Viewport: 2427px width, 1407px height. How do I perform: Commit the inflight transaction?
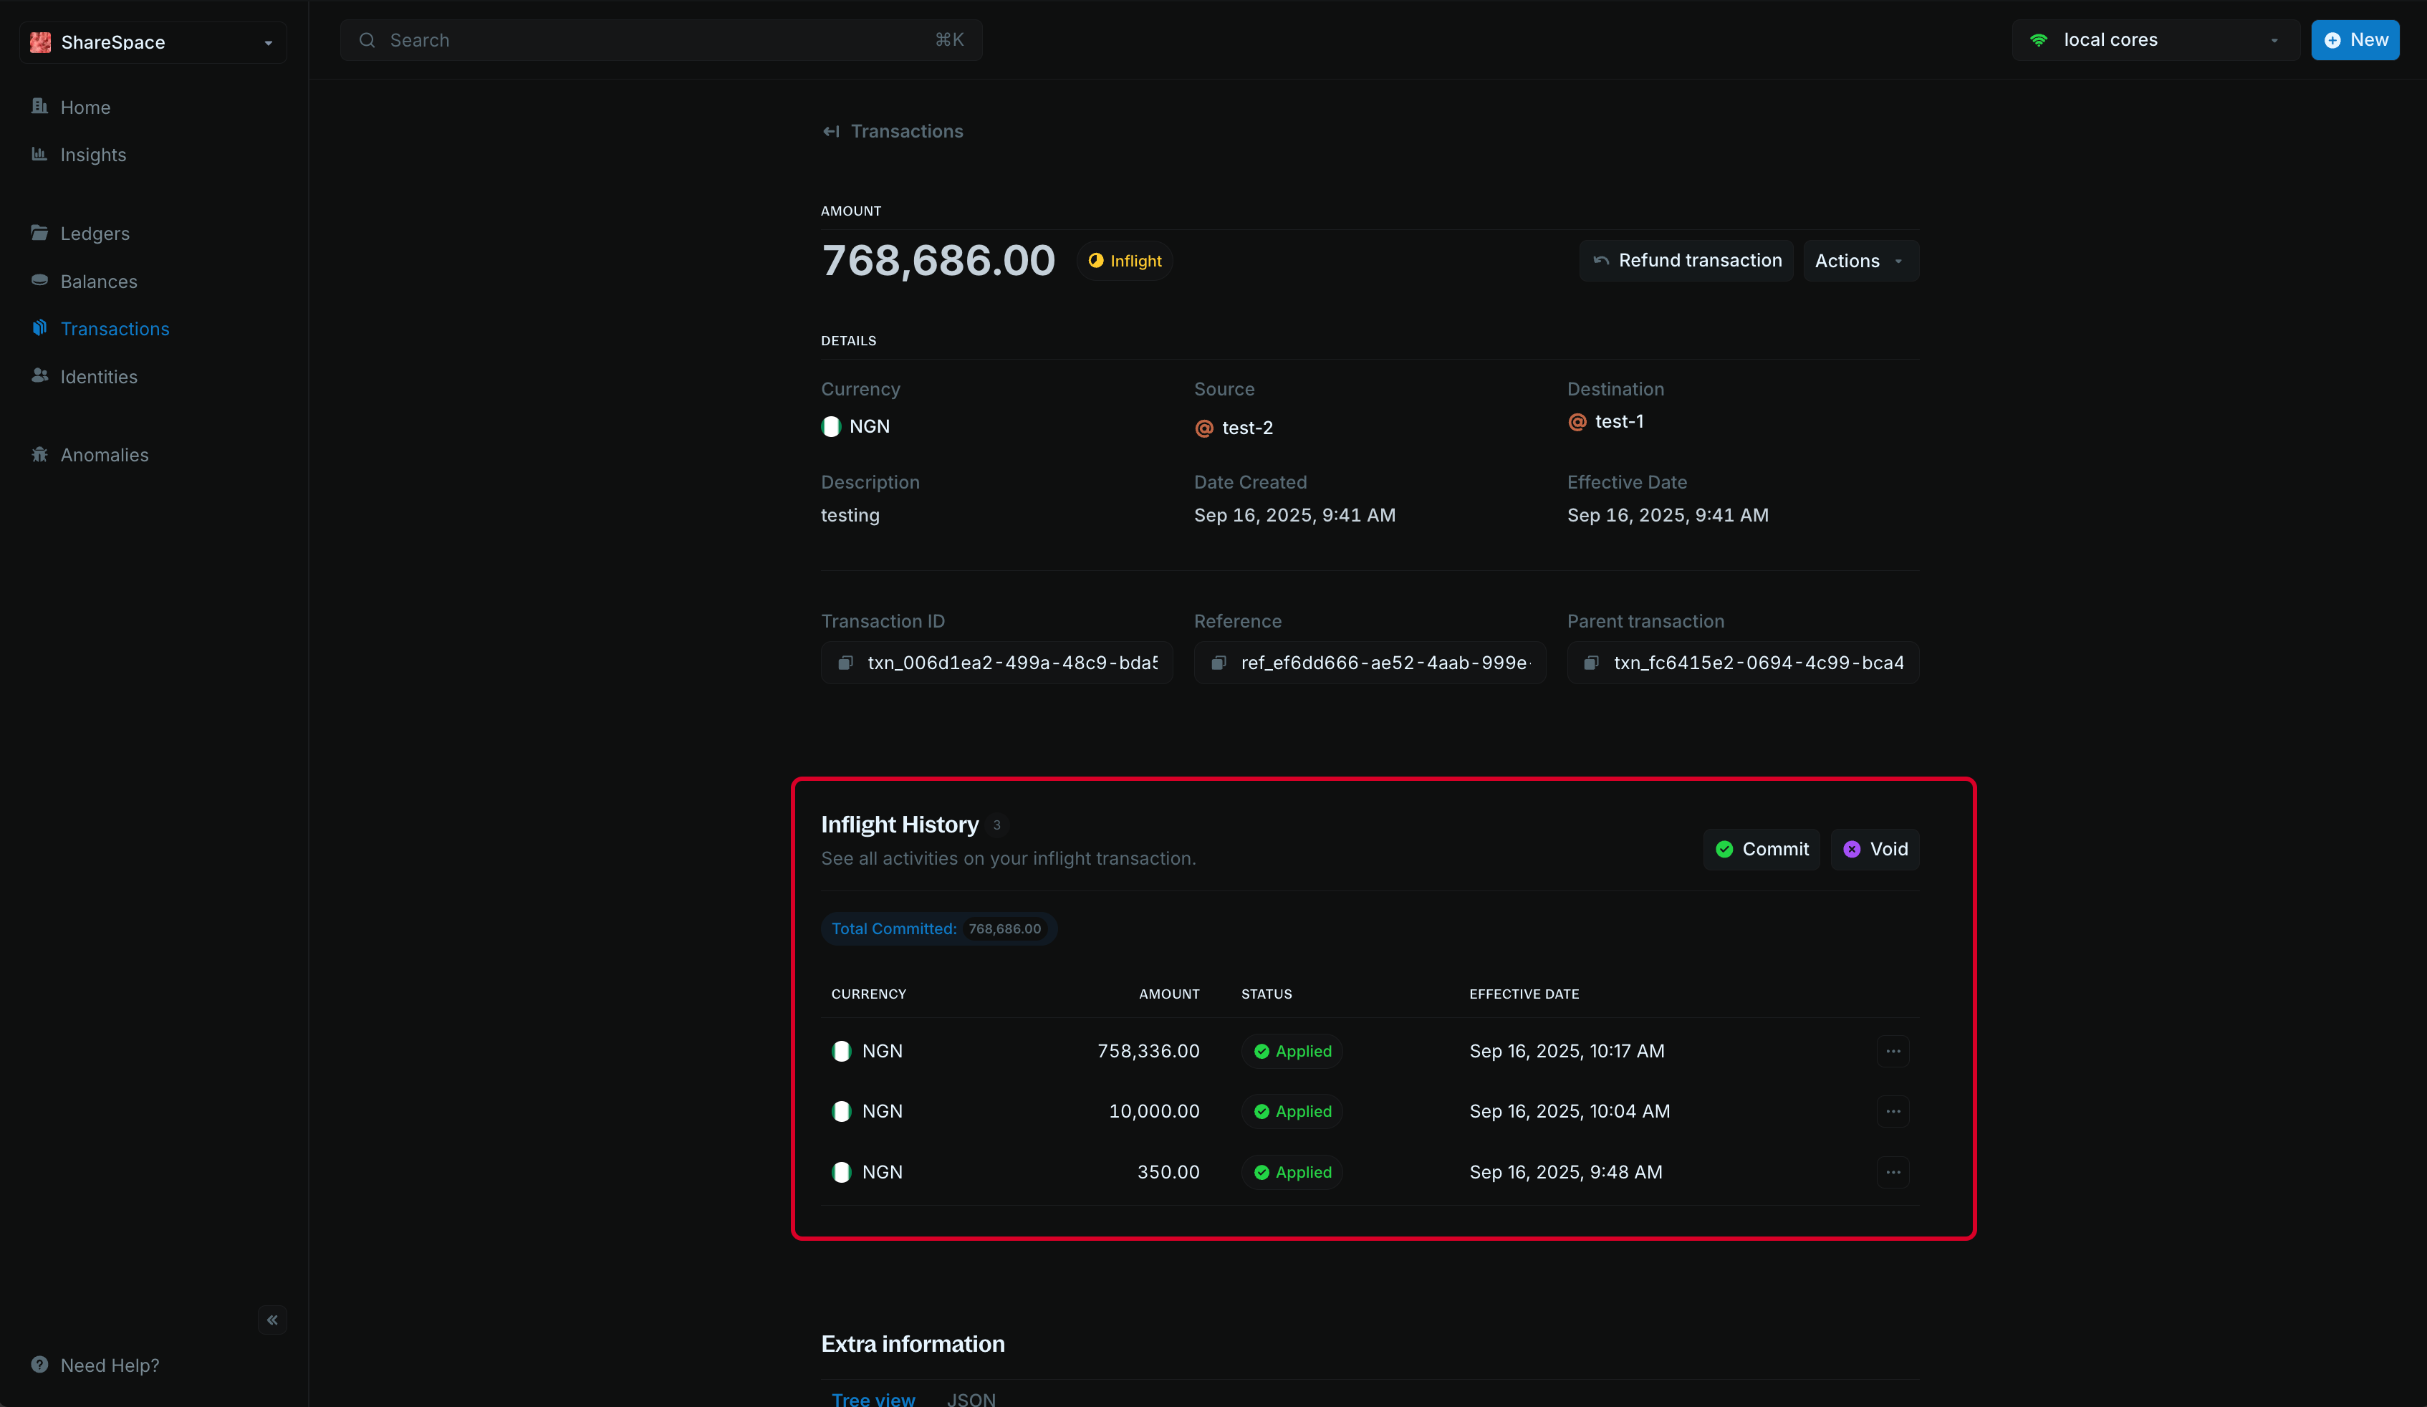[1761, 850]
